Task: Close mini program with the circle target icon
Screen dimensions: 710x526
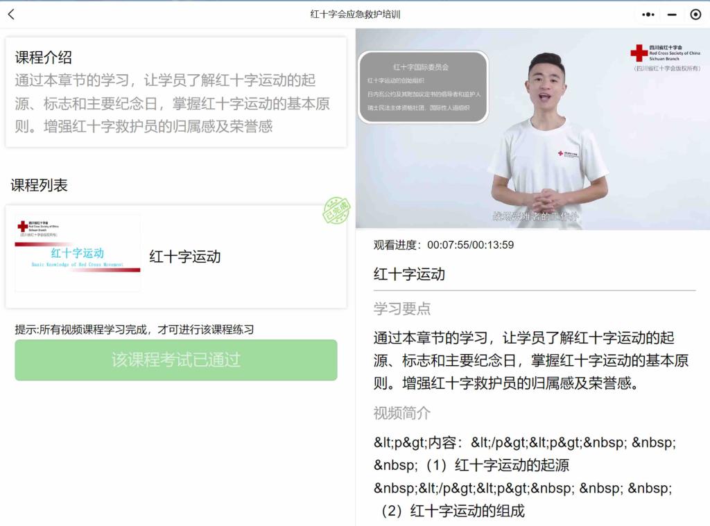Action: (x=695, y=15)
